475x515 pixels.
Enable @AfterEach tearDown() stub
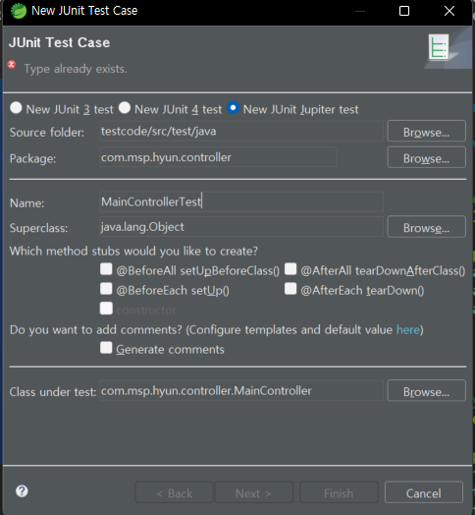click(x=290, y=289)
